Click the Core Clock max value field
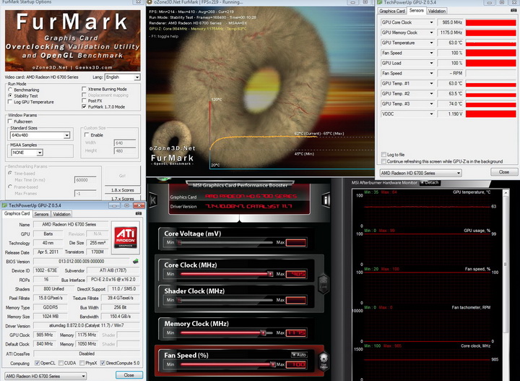This screenshot has height=381, width=520. click(x=296, y=274)
